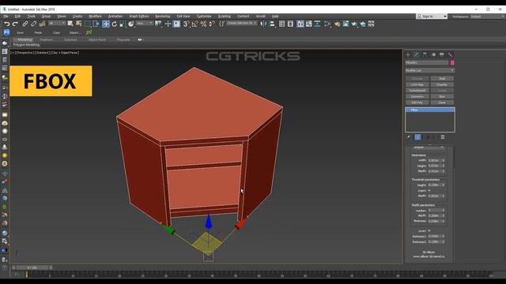Toggle Percent Snap
Viewport: 506px width, 284px height.
(204, 24)
